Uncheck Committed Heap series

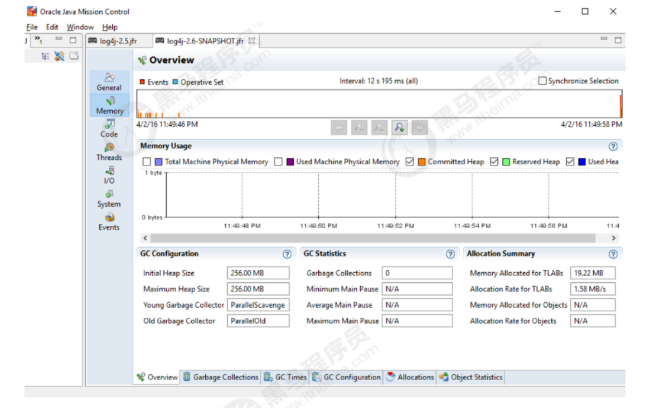pos(410,162)
